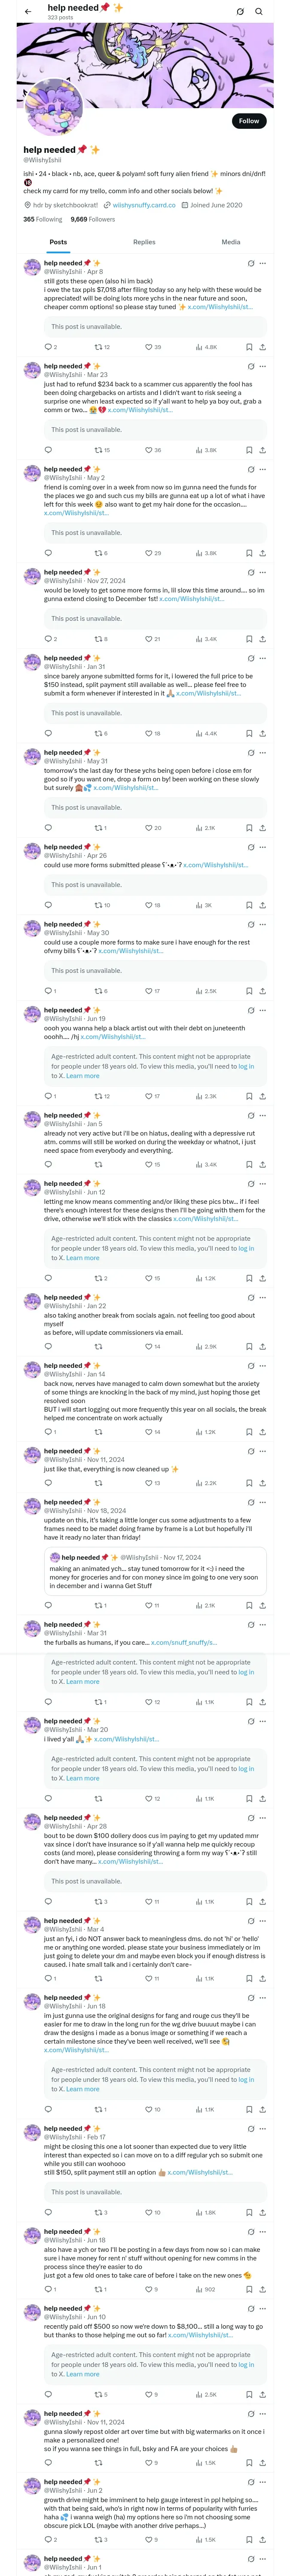Share the May 2 post
290x2576 pixels.
click(x=263, y=553)
